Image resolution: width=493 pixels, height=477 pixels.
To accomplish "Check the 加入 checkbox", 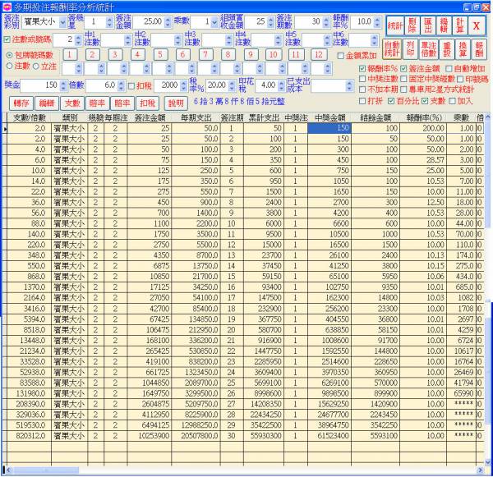I will (452, 101).
